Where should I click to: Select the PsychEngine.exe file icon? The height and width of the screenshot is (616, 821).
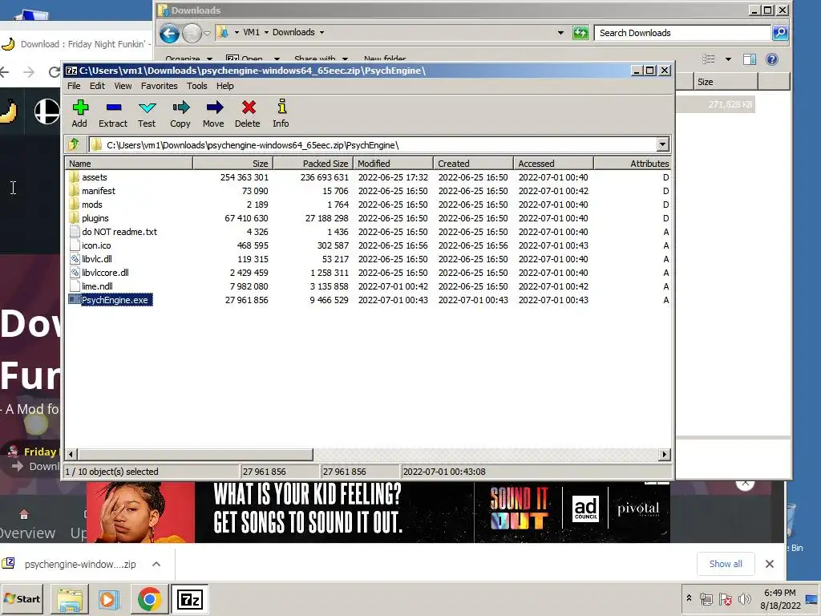(74, 300)
